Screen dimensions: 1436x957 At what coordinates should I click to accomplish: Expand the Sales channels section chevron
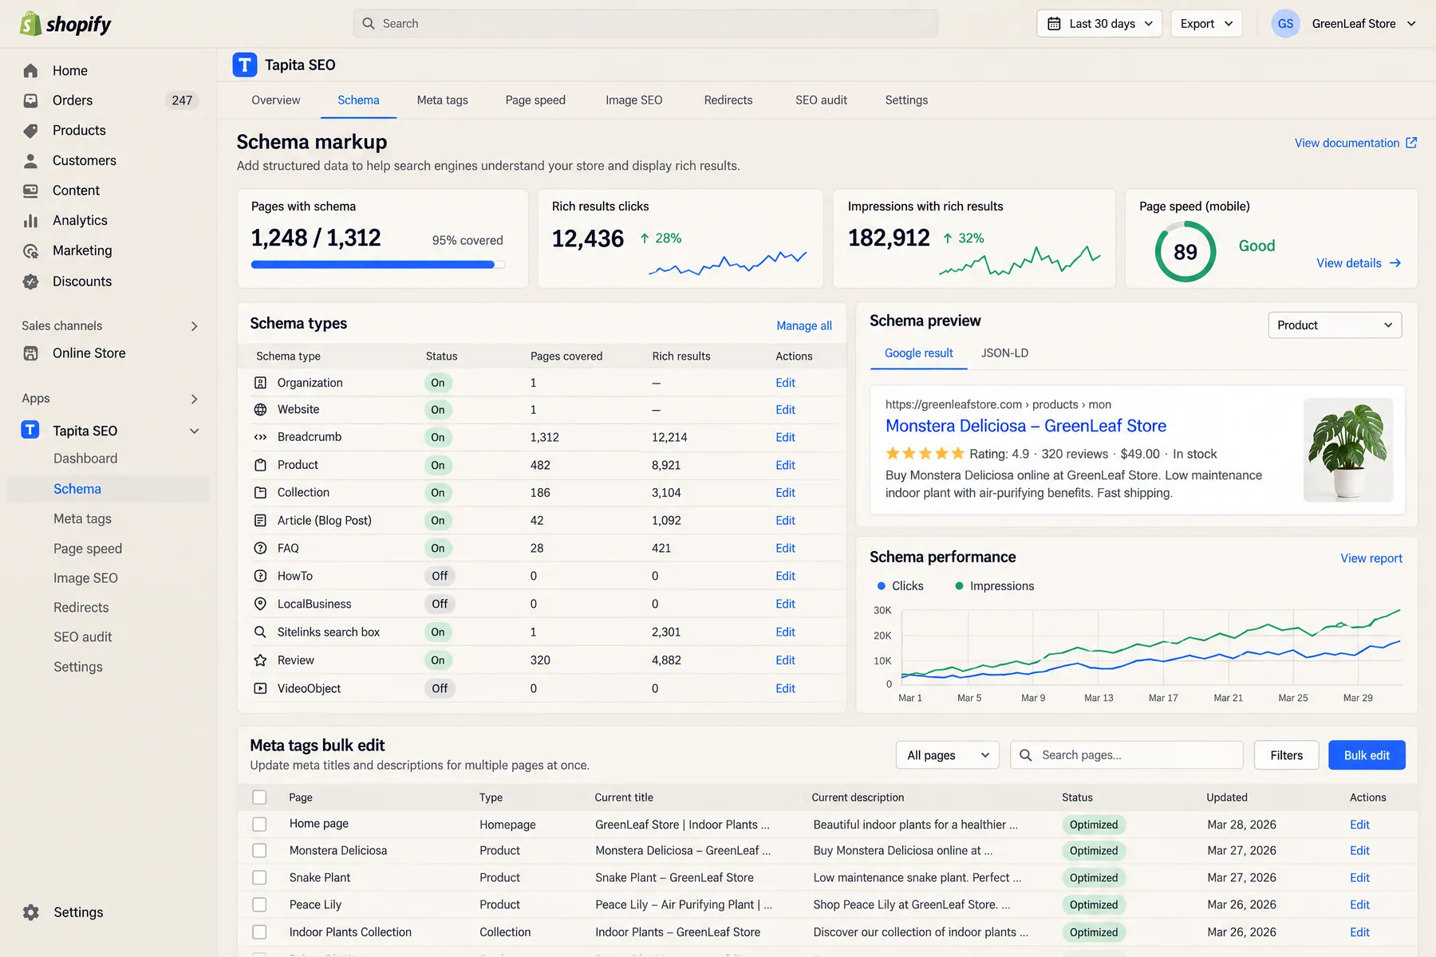coord(194,326)
